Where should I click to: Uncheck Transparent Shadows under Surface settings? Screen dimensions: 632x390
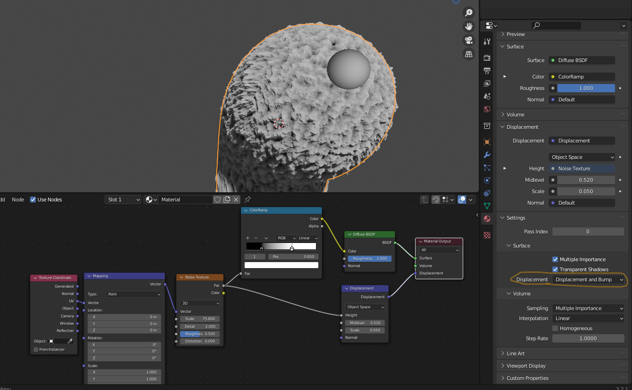coord(555,269)
